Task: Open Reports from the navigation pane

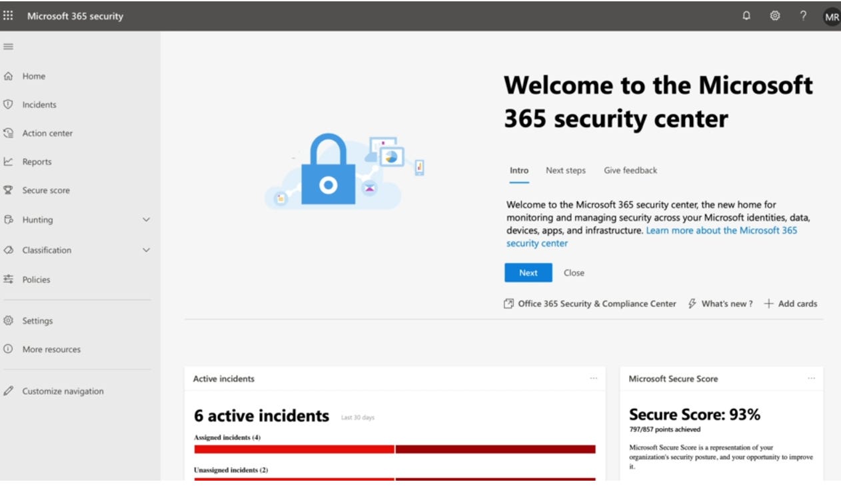Action: coord(38,161)
